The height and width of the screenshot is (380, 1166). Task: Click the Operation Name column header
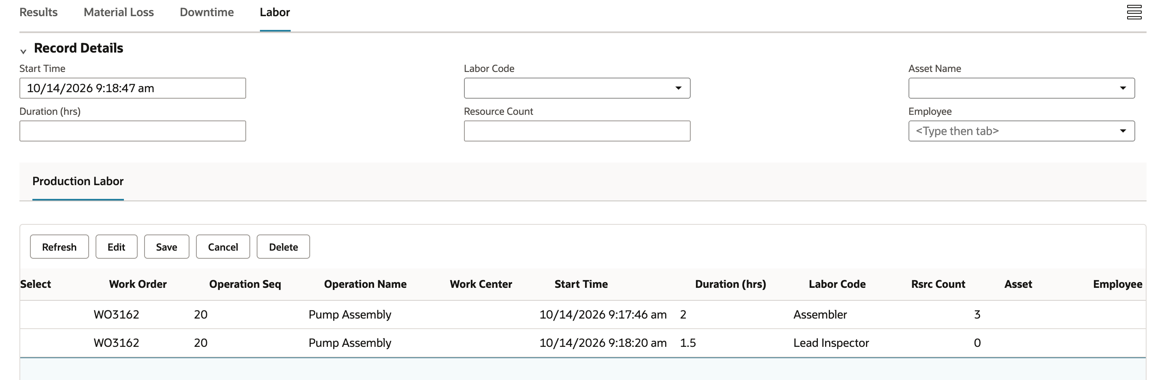[x=365, y=284]
